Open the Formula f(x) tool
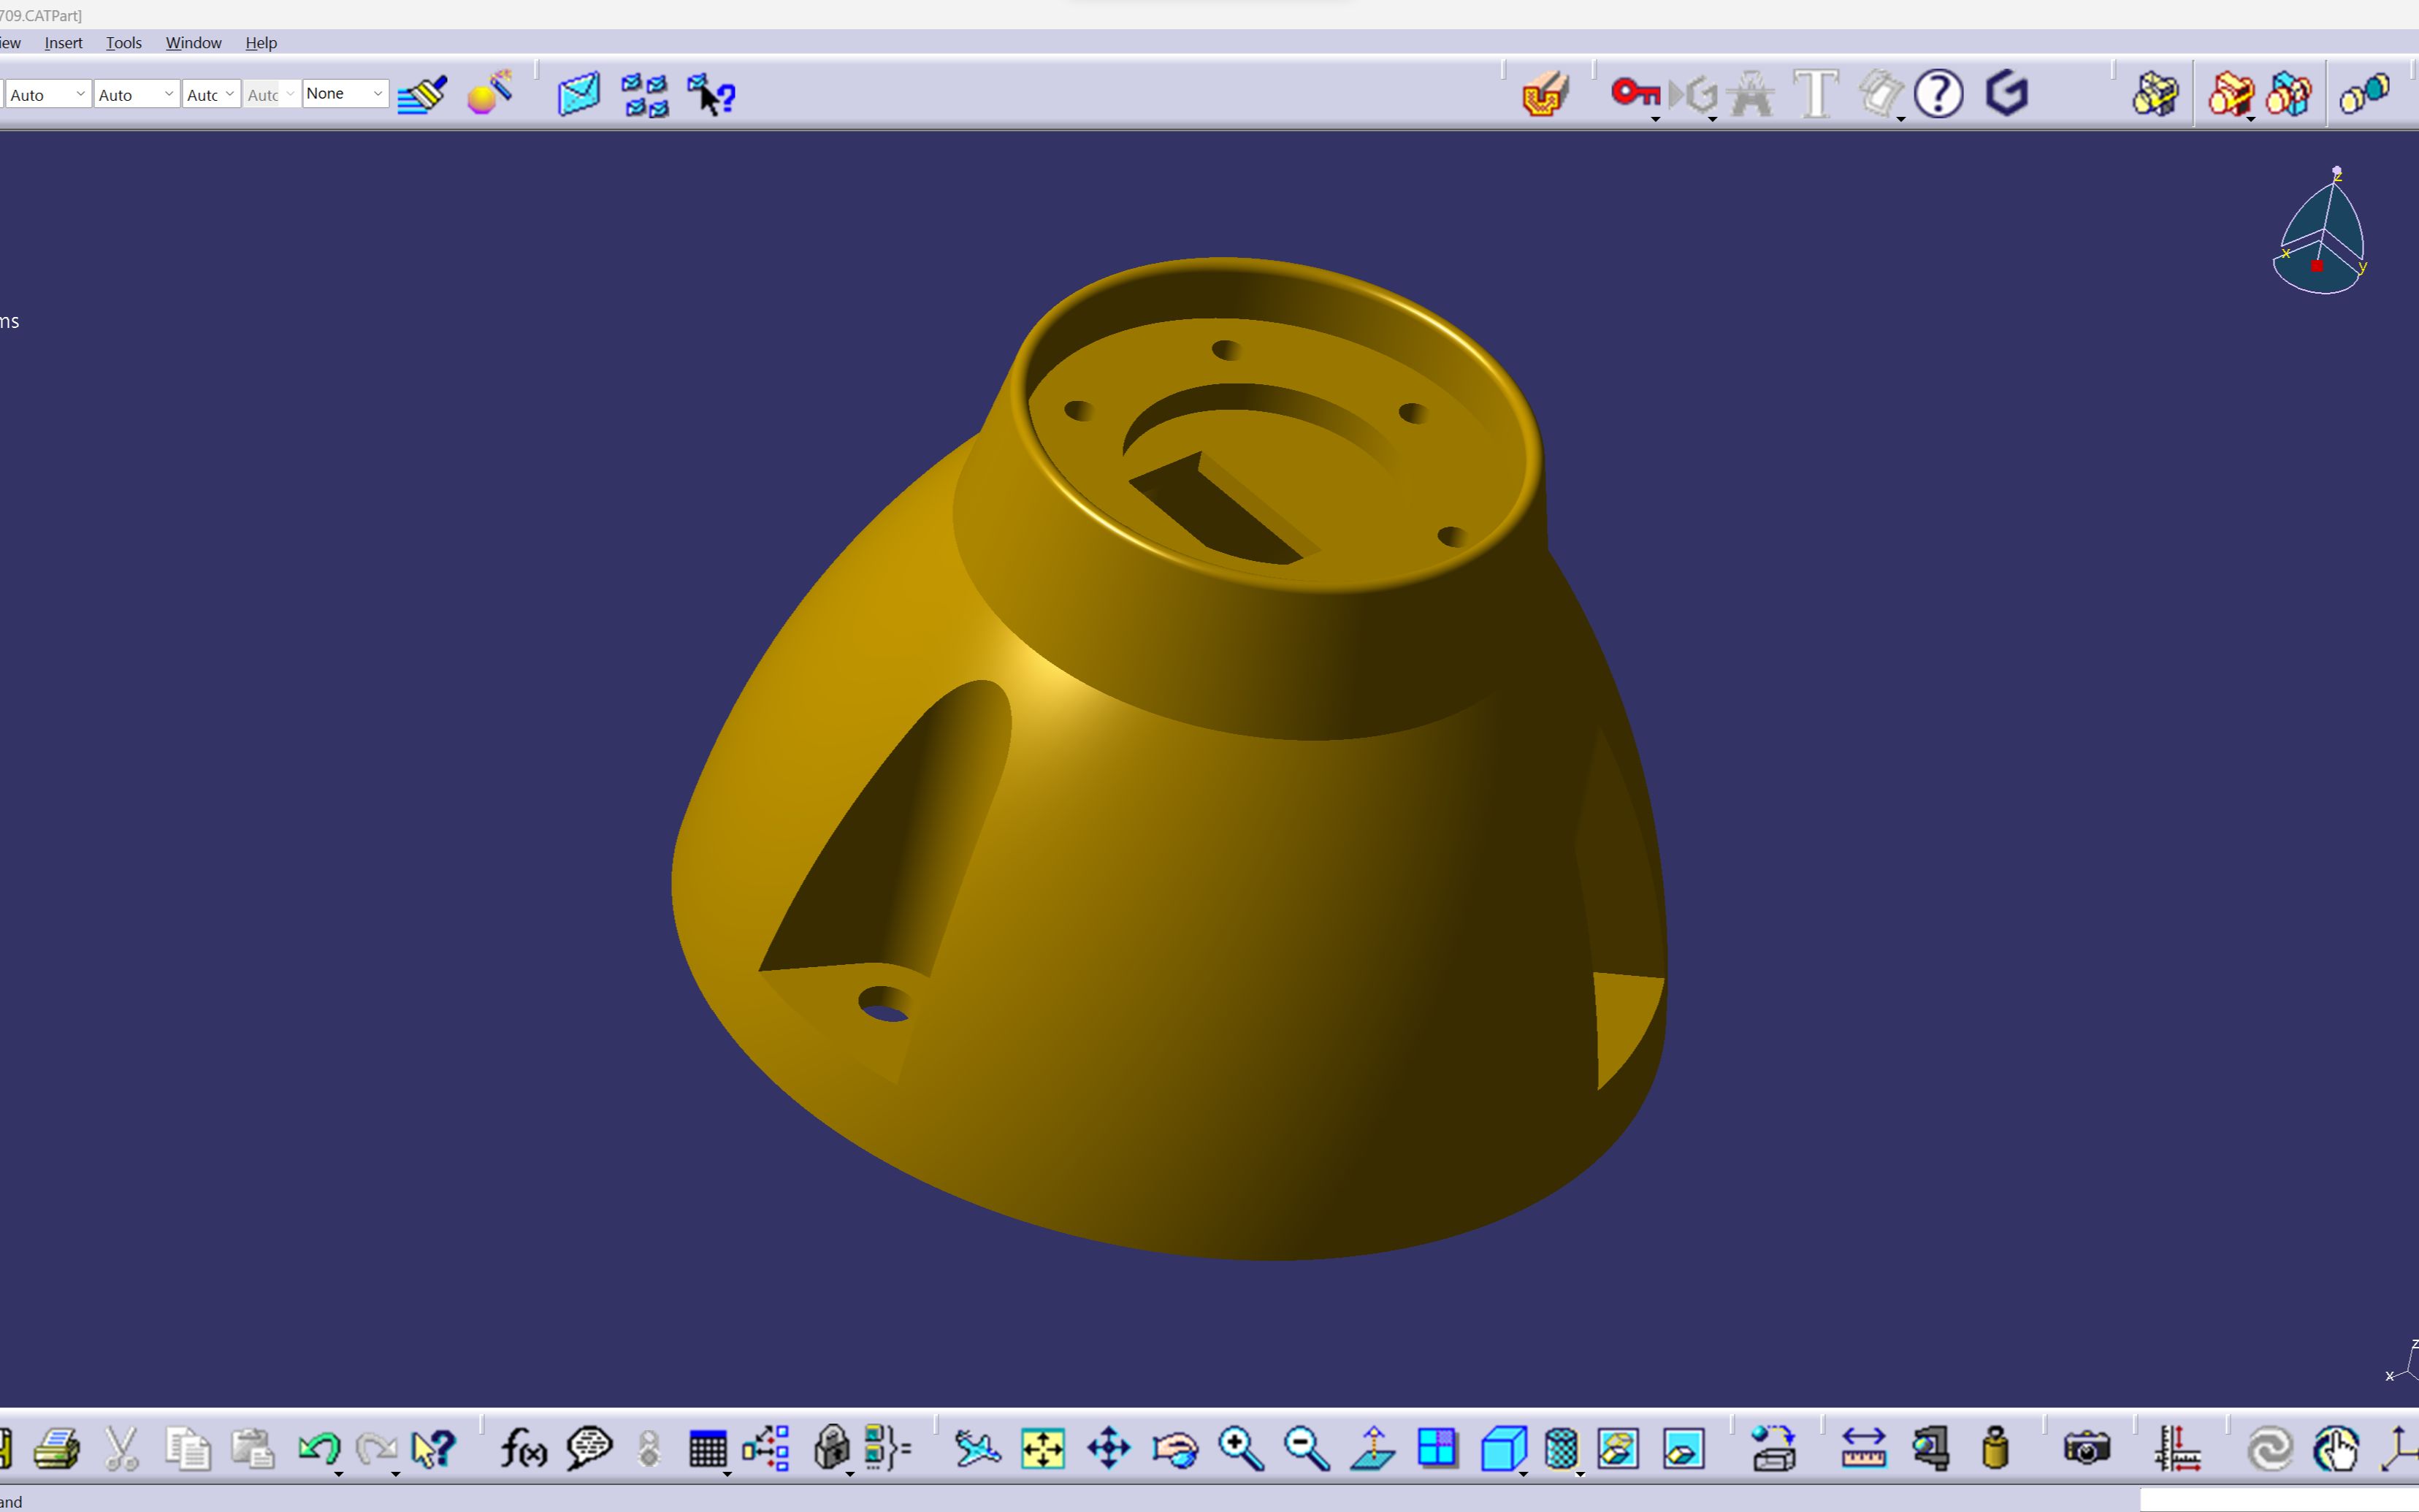 (x=523, y=1448)
